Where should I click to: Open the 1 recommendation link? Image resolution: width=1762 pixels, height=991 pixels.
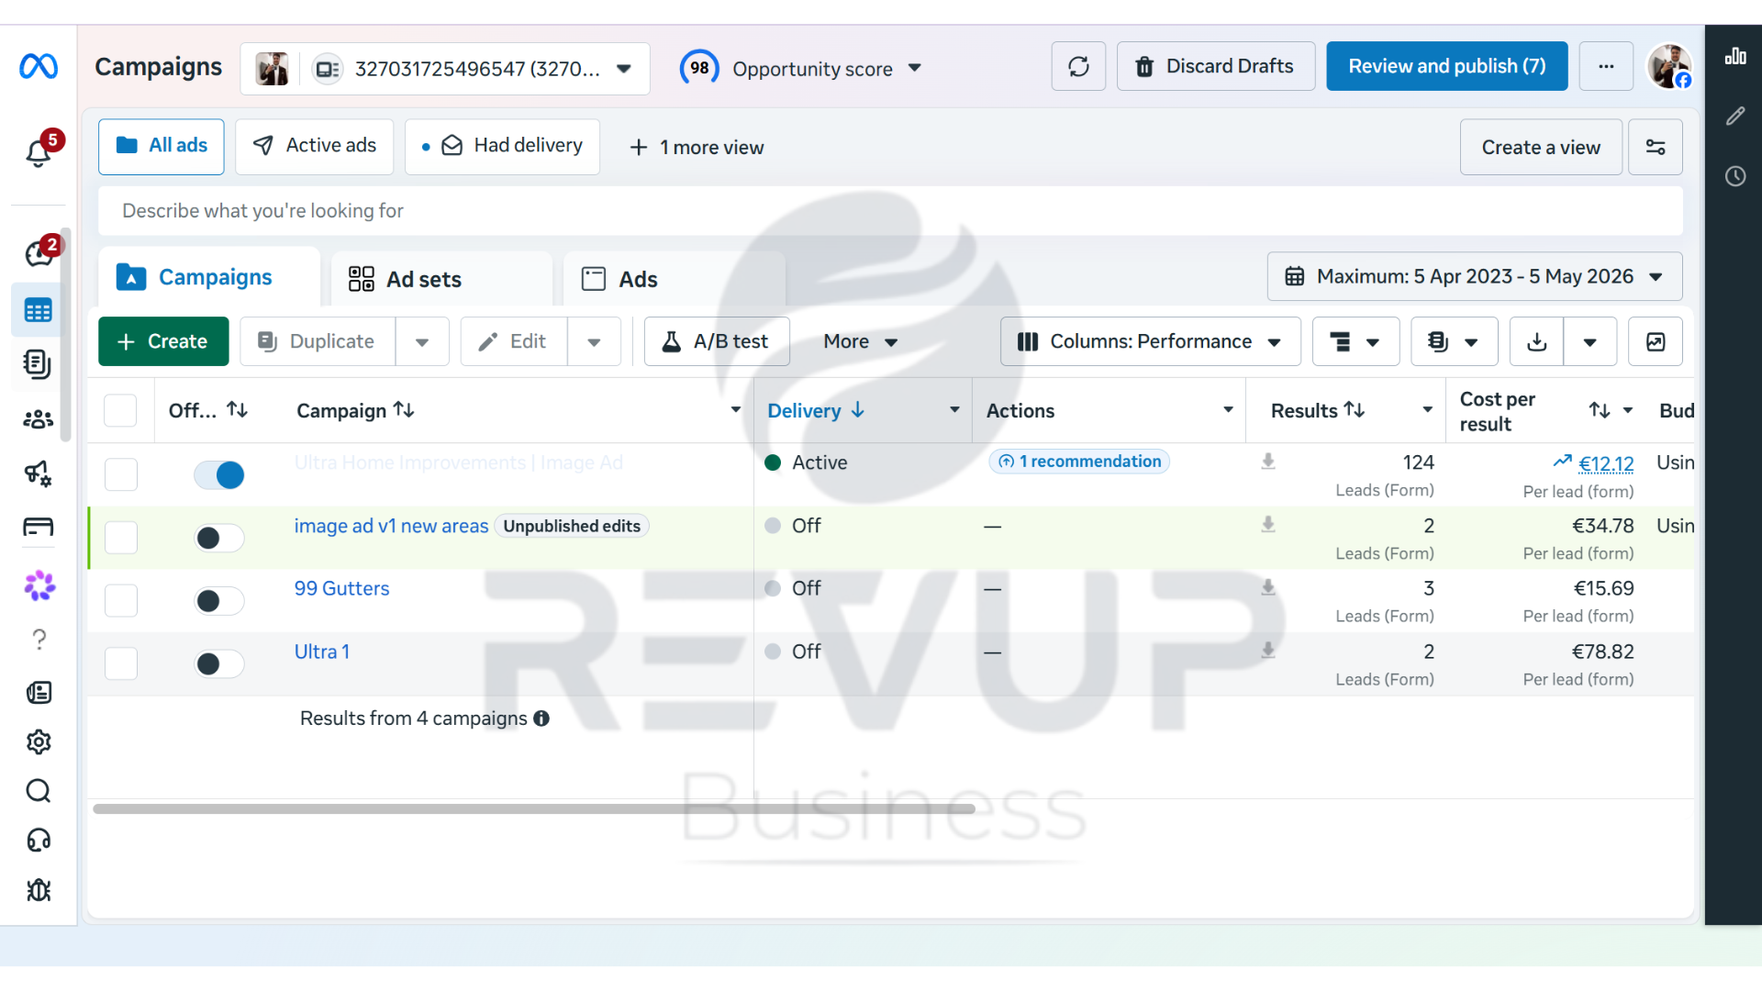coord(1079,462)
